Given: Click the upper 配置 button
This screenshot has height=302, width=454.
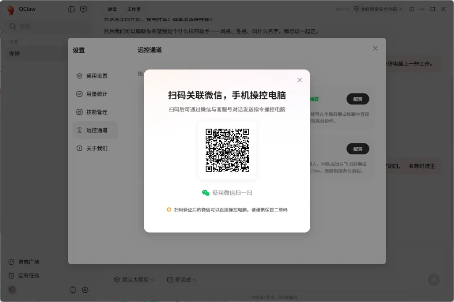Looking at the screenshot, I should pyautogui.click(x=358, y=99).
